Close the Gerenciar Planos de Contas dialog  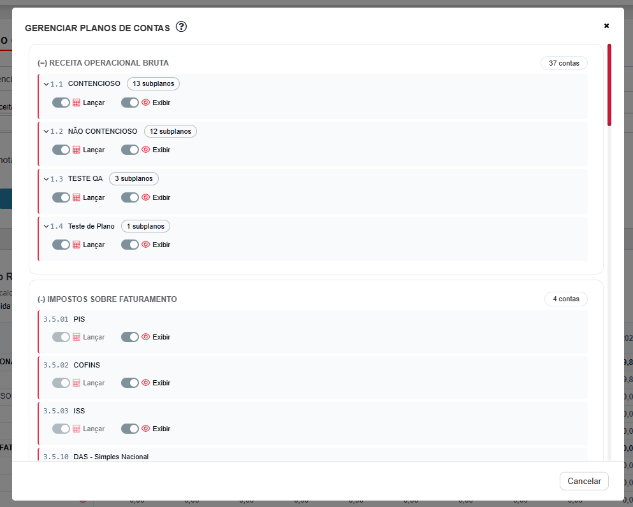tap(606, 26)
